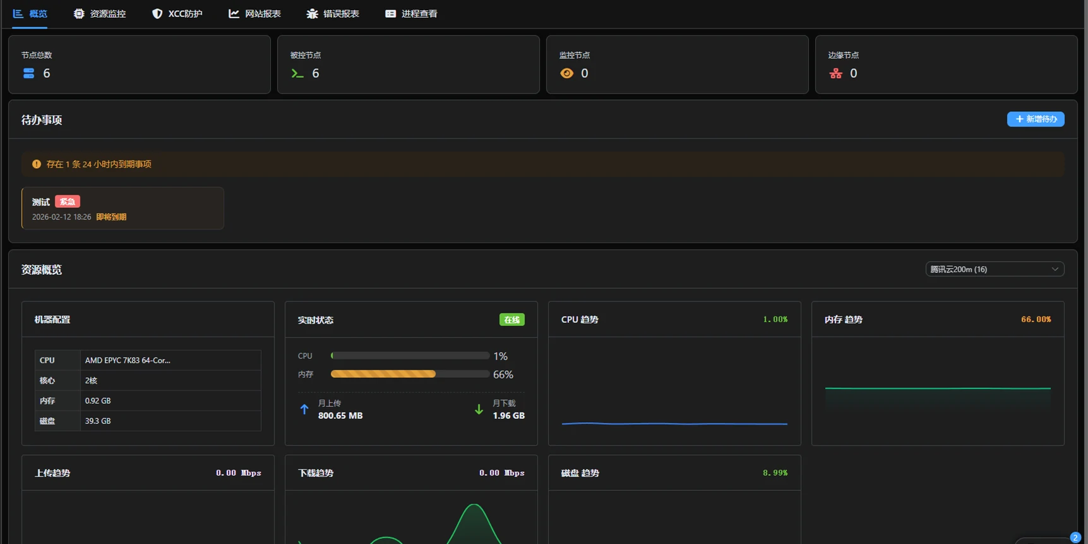This screenshot has height=544, width=1088.
Task: Click the network icon under 边缘节点
Action: point(835,73)
